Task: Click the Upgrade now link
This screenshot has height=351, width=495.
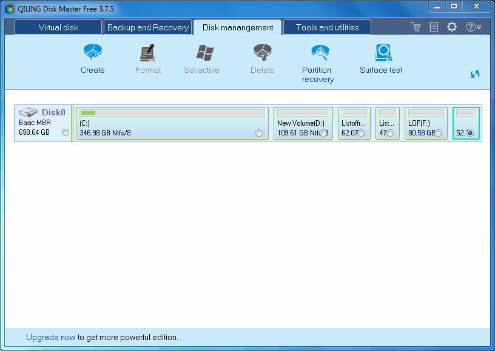Action: point(50,338)
